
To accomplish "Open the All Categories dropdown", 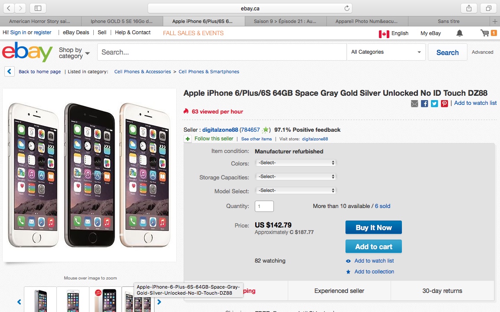I will [386, 52].
